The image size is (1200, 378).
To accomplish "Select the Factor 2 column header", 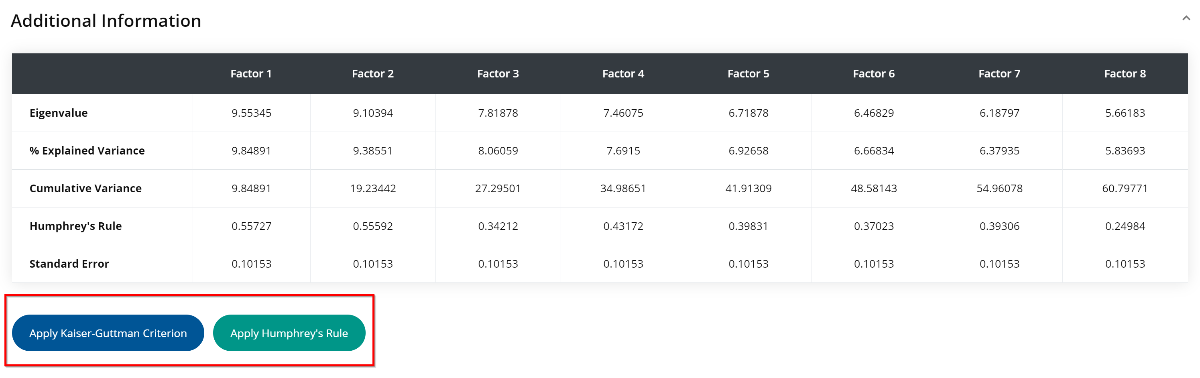I will pyautogui.click(x=373, y=73).
